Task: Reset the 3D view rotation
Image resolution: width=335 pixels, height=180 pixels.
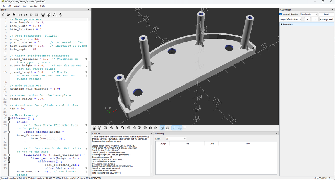Action: click(122, 128)
